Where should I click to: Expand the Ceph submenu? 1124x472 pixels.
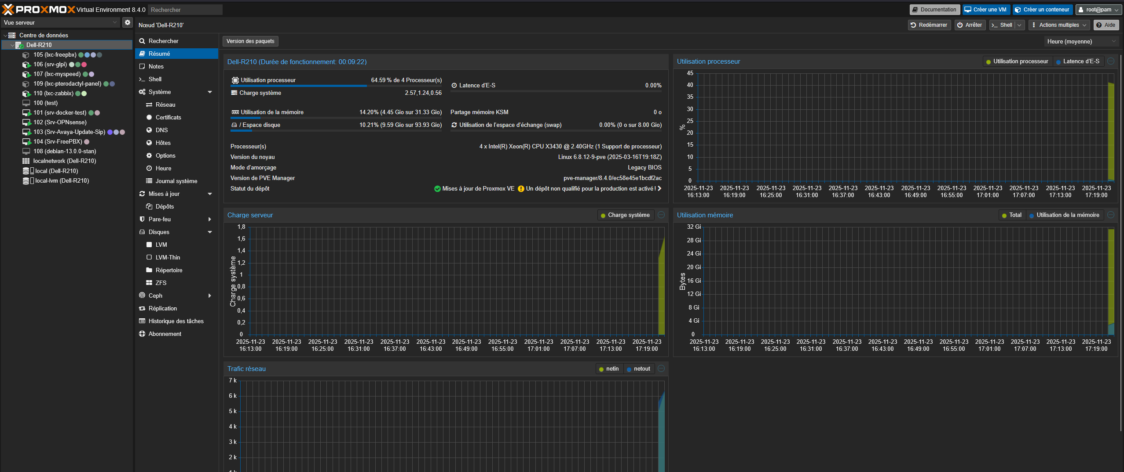210,296
